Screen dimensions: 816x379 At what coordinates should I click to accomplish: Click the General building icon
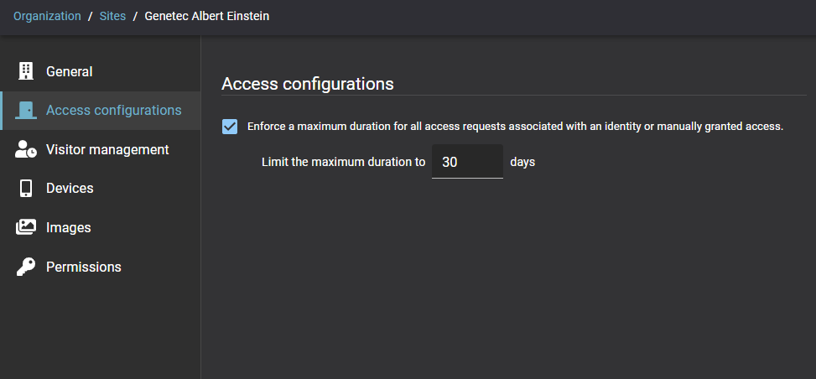click(x=26, y=71)
